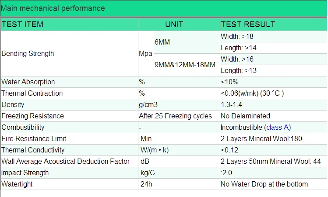Screen dimensions: 328x197
Task: Click the 9MM&12MM-18MM thickness cell
Action: [x=185, y=65]
